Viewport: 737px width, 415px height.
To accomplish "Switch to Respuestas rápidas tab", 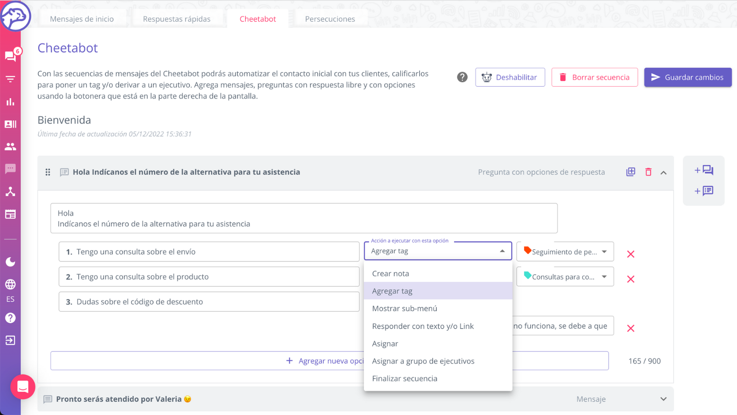I will (x=176, y=19).
